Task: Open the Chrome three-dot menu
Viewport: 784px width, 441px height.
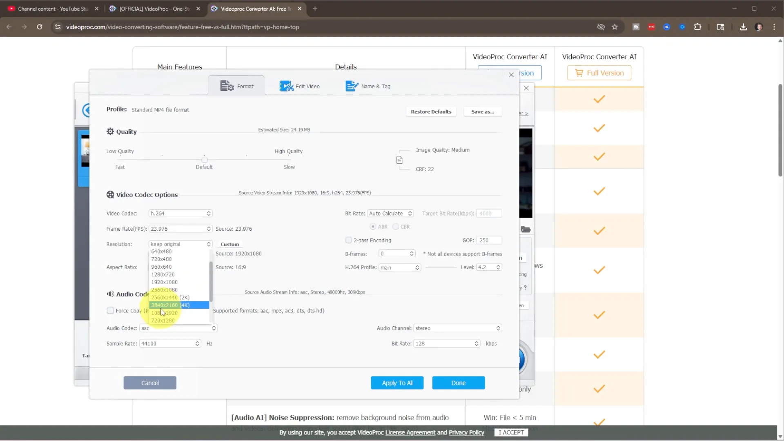Action: [774, 27]
